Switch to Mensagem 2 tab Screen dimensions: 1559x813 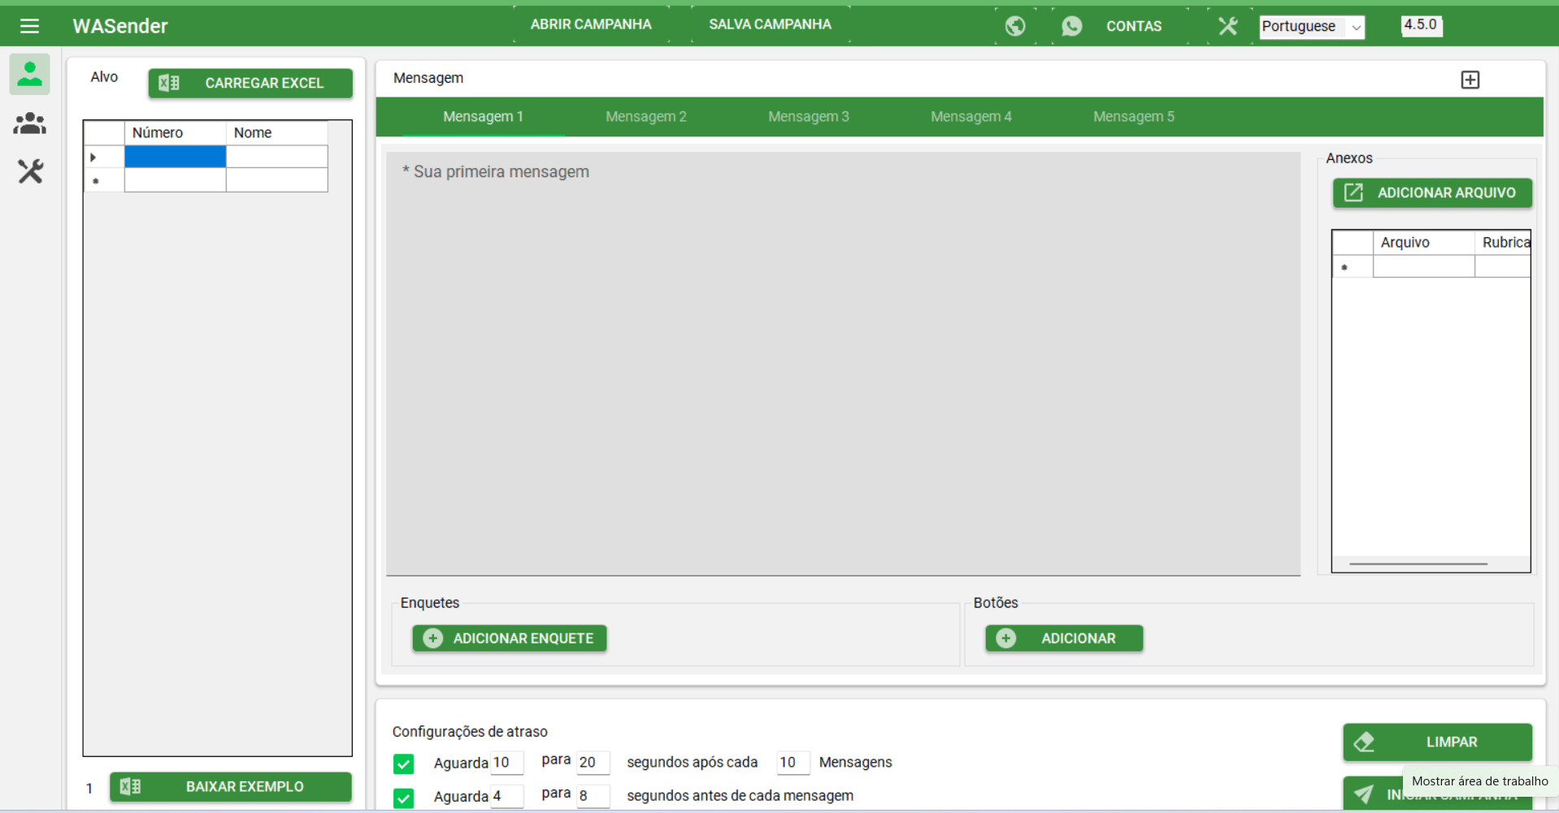coord(645,117)
